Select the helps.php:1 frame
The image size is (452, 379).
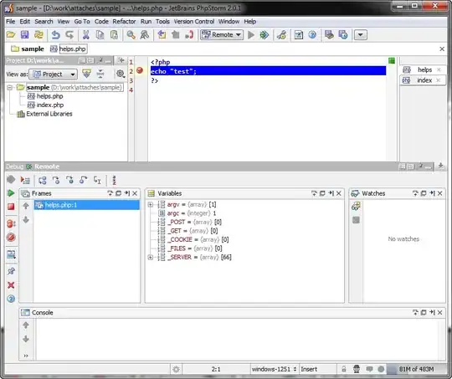click(x=86, y=205)
